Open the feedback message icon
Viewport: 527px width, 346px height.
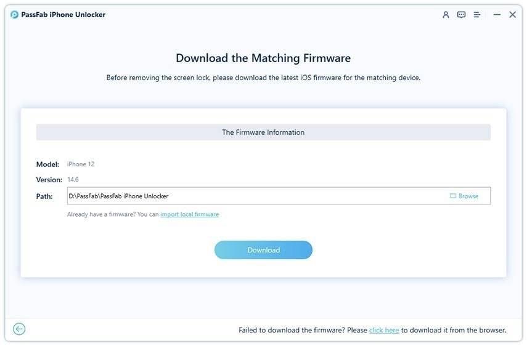461,15
